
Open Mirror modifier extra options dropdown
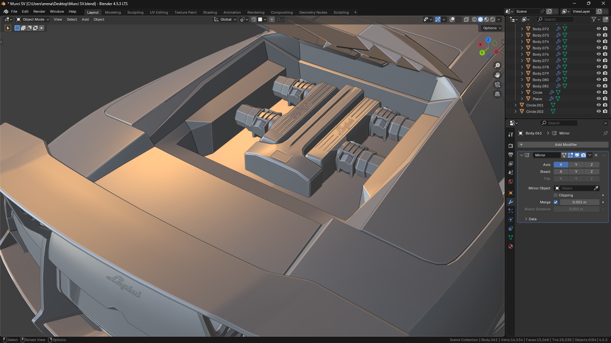590,155
